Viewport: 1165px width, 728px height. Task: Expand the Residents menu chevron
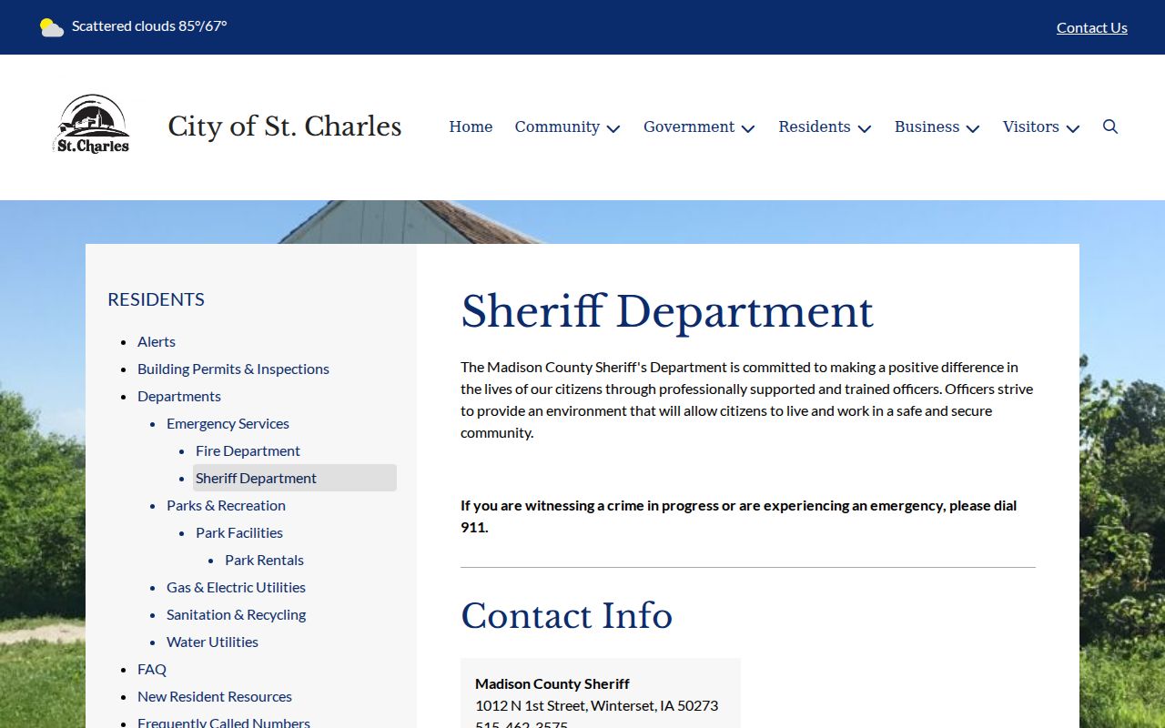(x=865, y=128)
